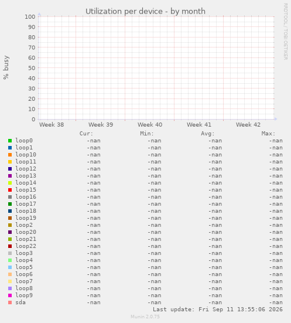The image size is (291, 323).
Task: Click the loop0 green color swatch
Action: click(x=10, y=141)
